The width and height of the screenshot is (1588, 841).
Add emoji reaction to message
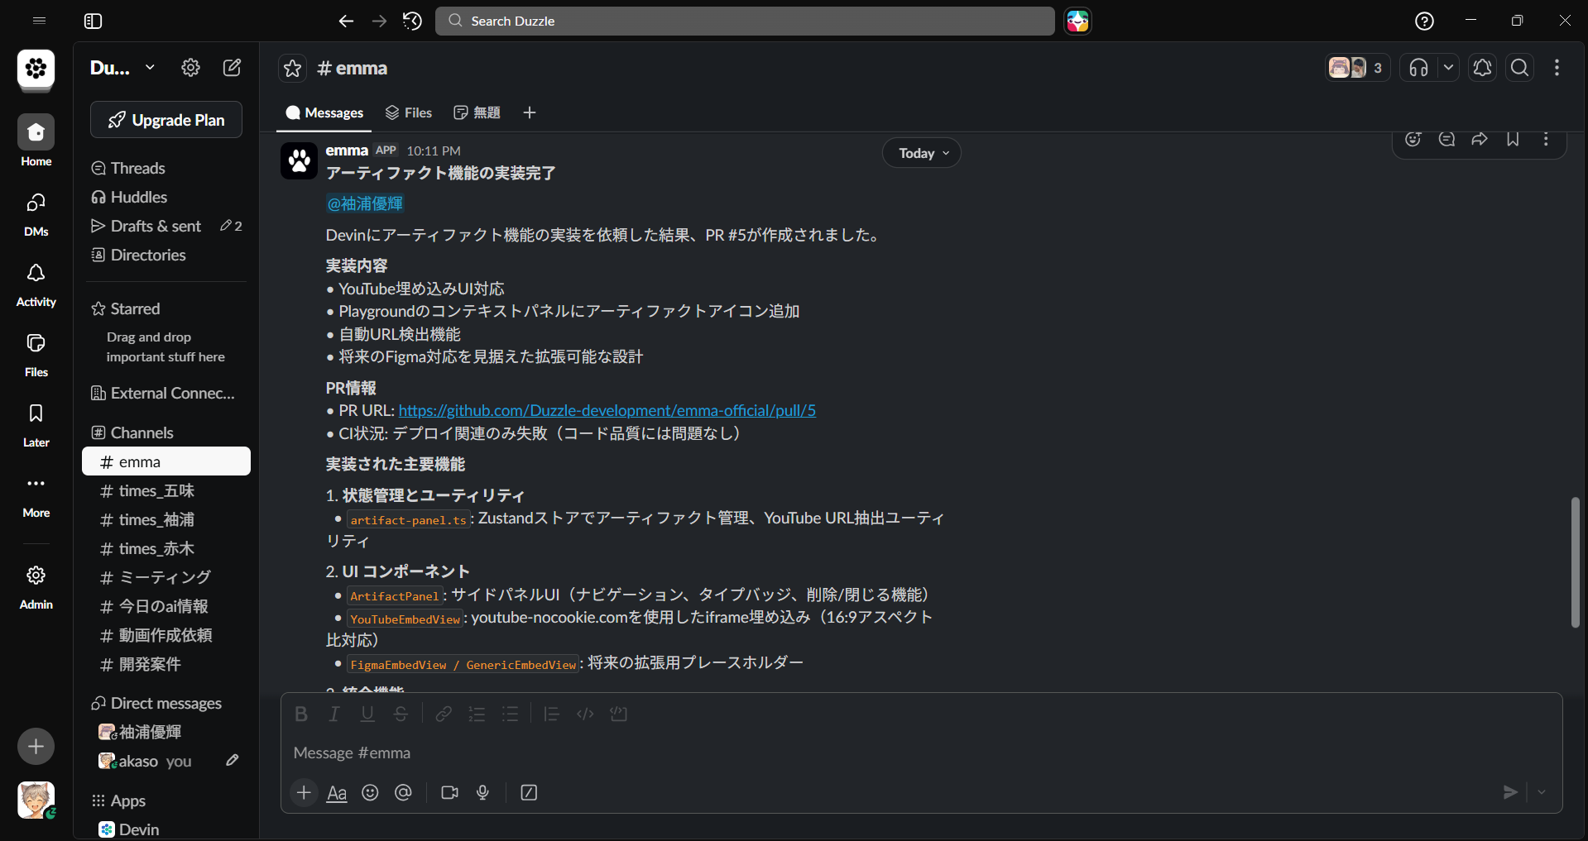[1413, 139]
